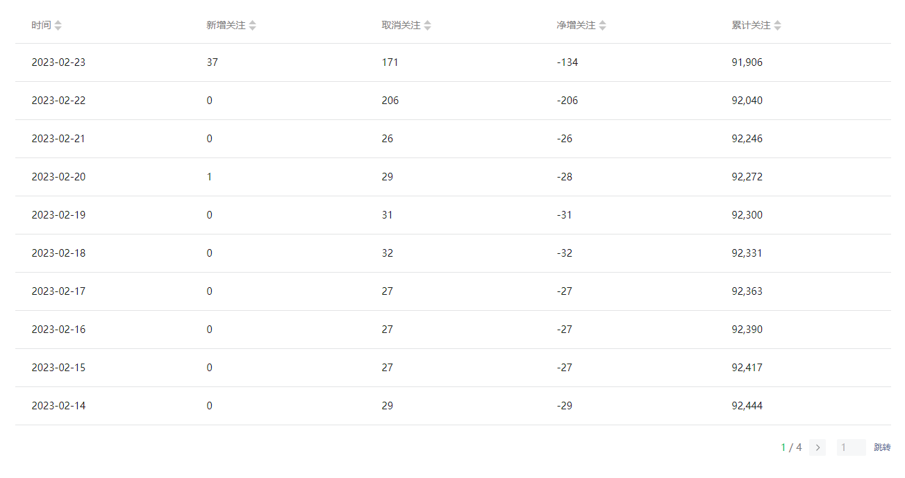Click the 跳转 jump link
Image resolution: width=905 pixels, height=478 pixels.
coord(882,447)
